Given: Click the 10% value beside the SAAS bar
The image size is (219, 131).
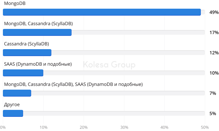Looking at the screenshot, I should point(214,73).
